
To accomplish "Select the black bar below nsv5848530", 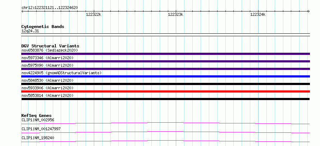I will pyautogui.click(x=165, y=84).
